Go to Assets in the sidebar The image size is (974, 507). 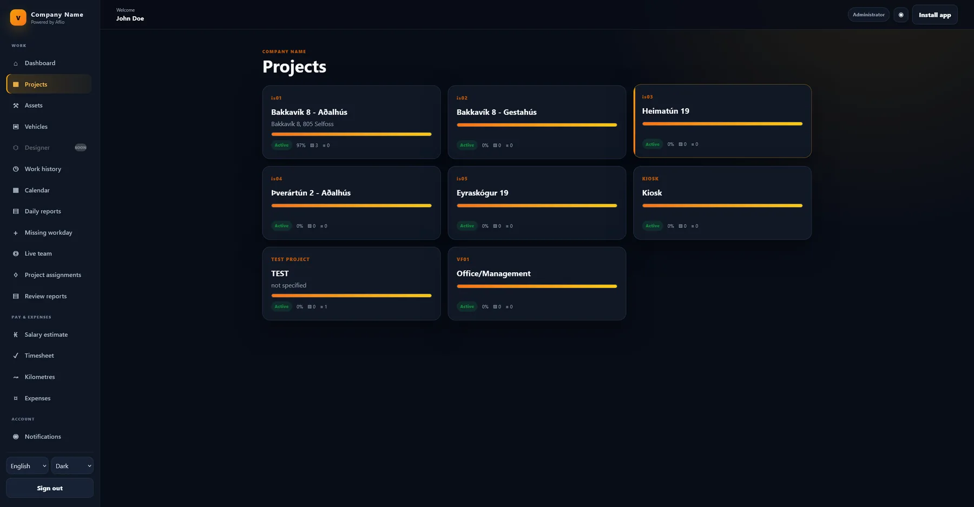point(49,106)
